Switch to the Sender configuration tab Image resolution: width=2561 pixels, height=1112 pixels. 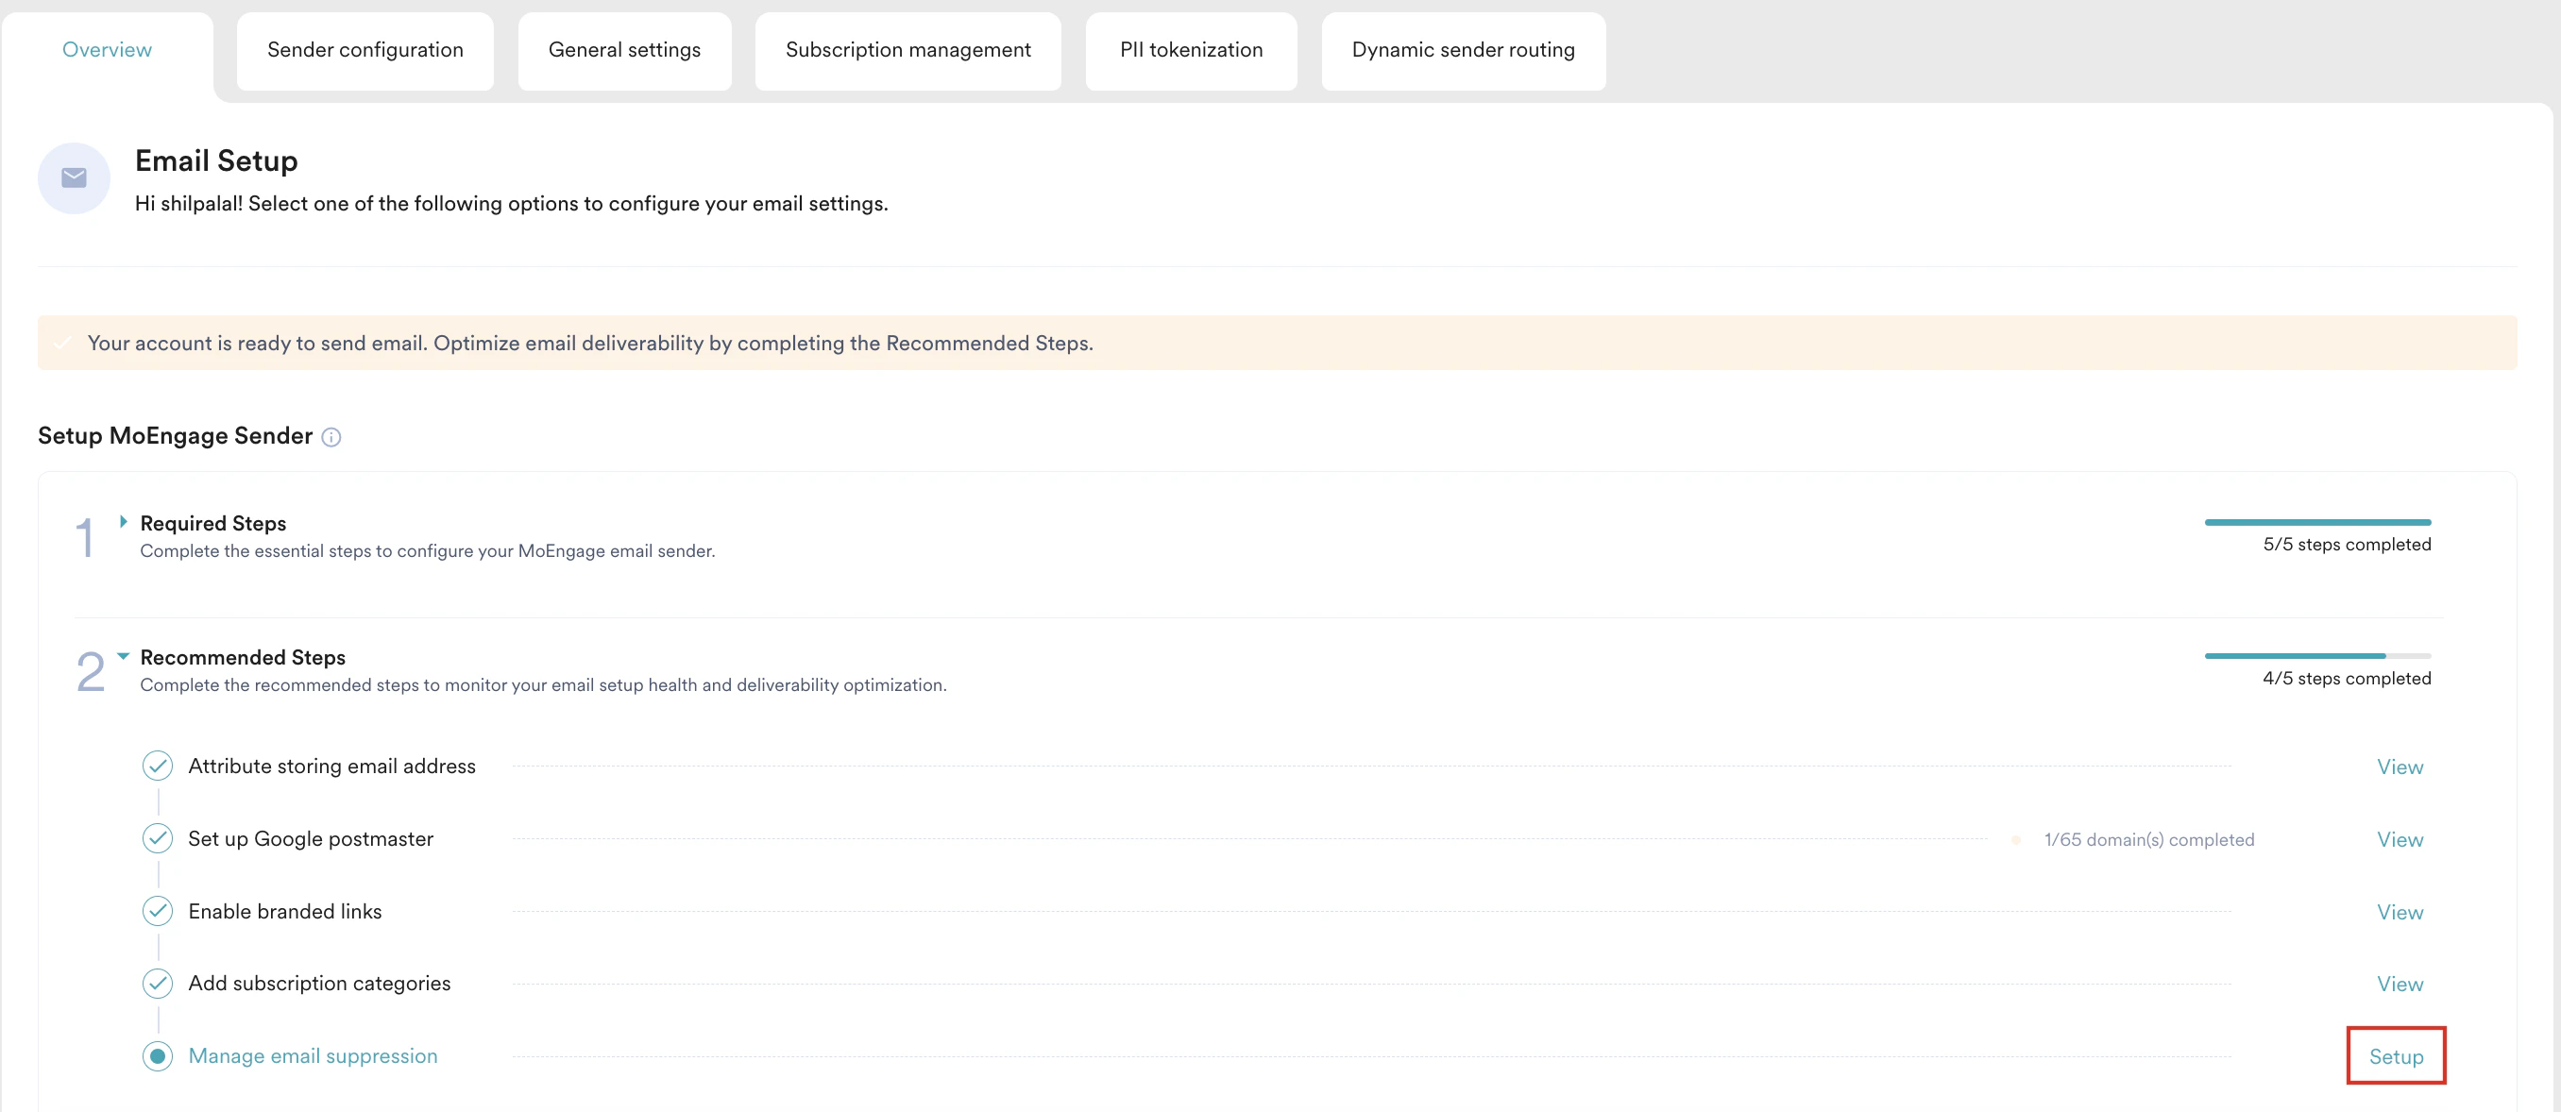coord(365,49)
